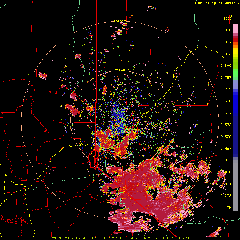The width and height of the screenshot is (240, 240).
Task: Click the KRGX station identifier in caption
Action: pyautogui.click(x=149, y=238)
